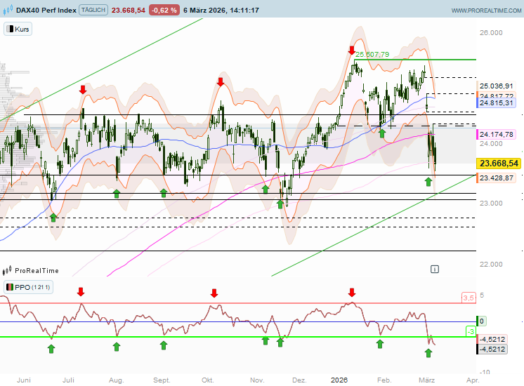Select the blue 24.815,31 price label
Screen dimensions: 524x386
pyautogui.click(x=497, y=103)
